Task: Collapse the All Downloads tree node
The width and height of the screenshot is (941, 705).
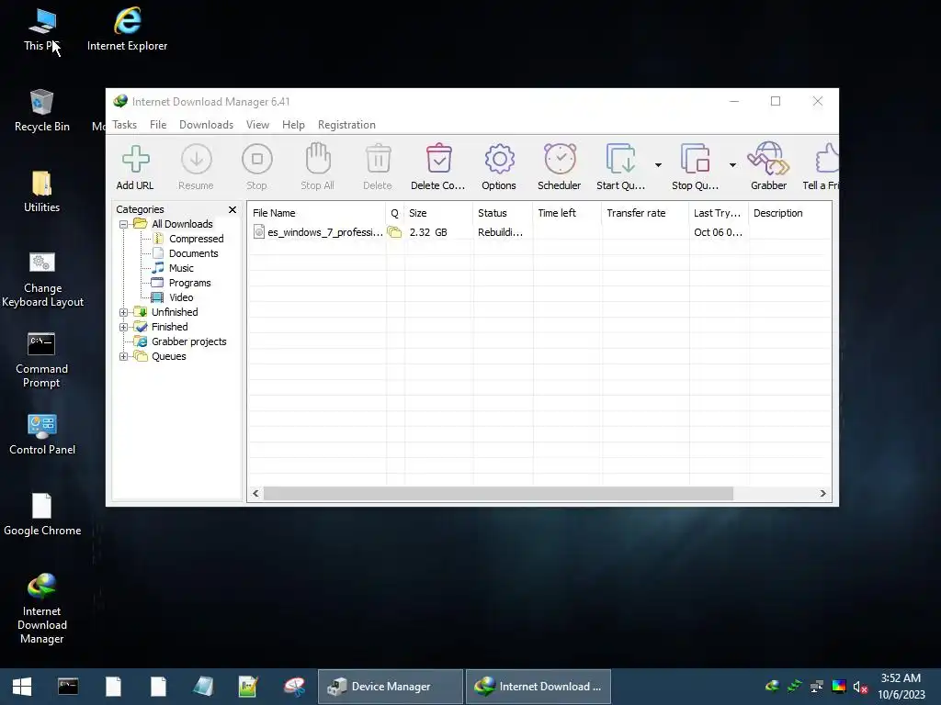Action: coord(124,224)
